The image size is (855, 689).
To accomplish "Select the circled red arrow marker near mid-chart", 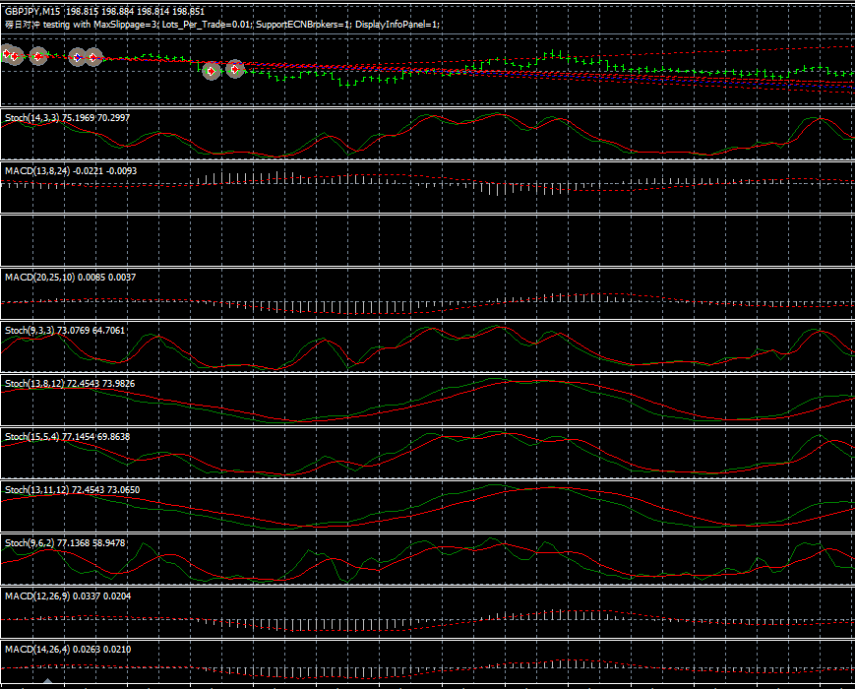I will pyautogui.click(x=213, y=72).
